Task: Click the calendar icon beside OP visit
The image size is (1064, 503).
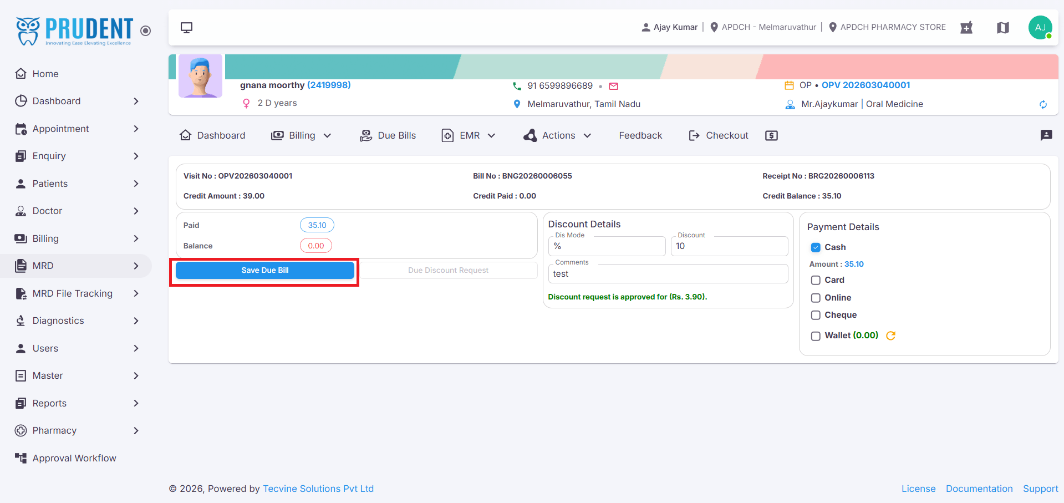Action: tap(790, 85)
